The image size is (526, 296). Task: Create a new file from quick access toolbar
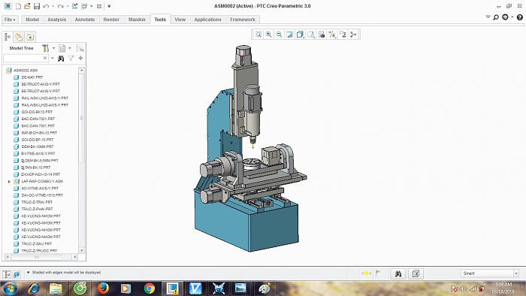click(18, 6)
